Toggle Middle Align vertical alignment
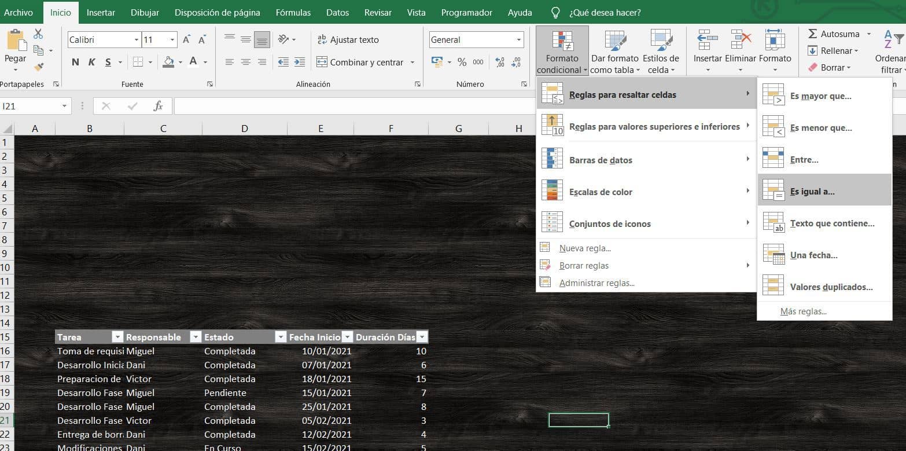Viewport: 906px width, 451px height. 246,39
